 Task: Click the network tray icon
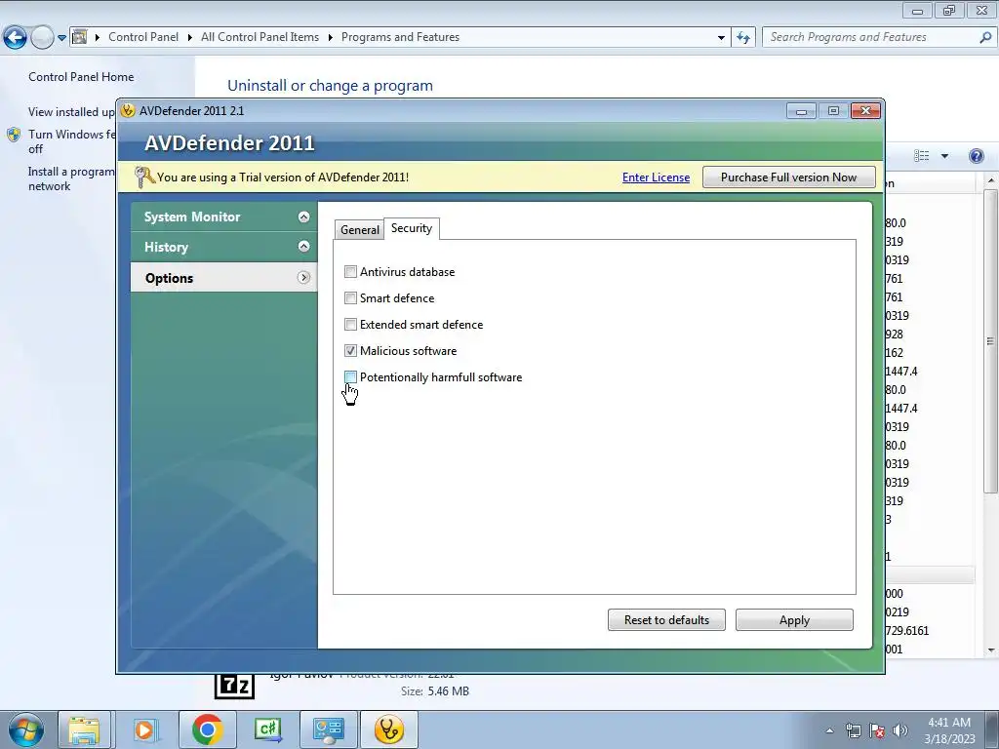(x=853, y=730)
